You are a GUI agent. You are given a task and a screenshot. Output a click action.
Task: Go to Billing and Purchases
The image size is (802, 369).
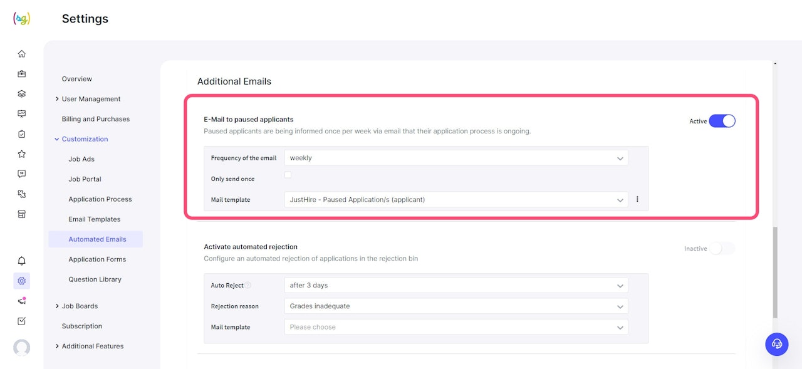tap(96, 119)
